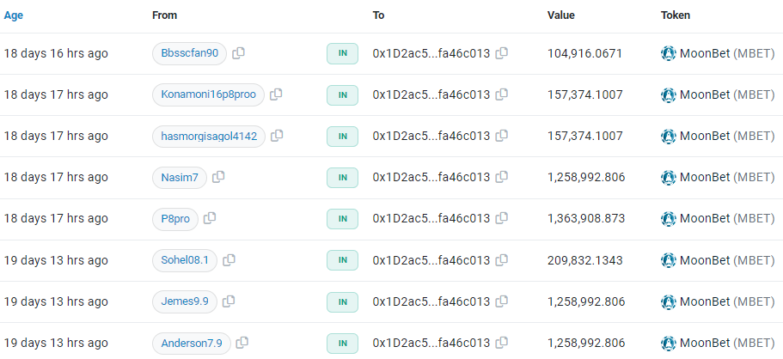
Task: Copy the To address in the Jemes9.9 row
Action: point(502,301)
